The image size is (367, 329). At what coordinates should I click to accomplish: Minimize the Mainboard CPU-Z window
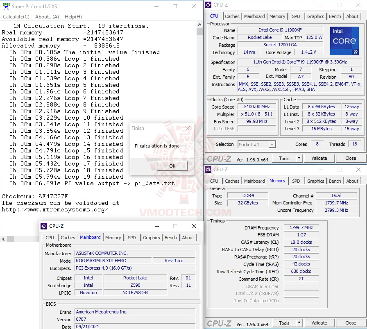(157, 226)
